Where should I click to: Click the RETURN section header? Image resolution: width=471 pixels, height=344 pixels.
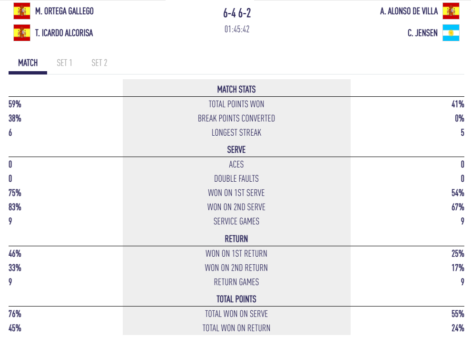pyautogui.click(x=236, y=239)
